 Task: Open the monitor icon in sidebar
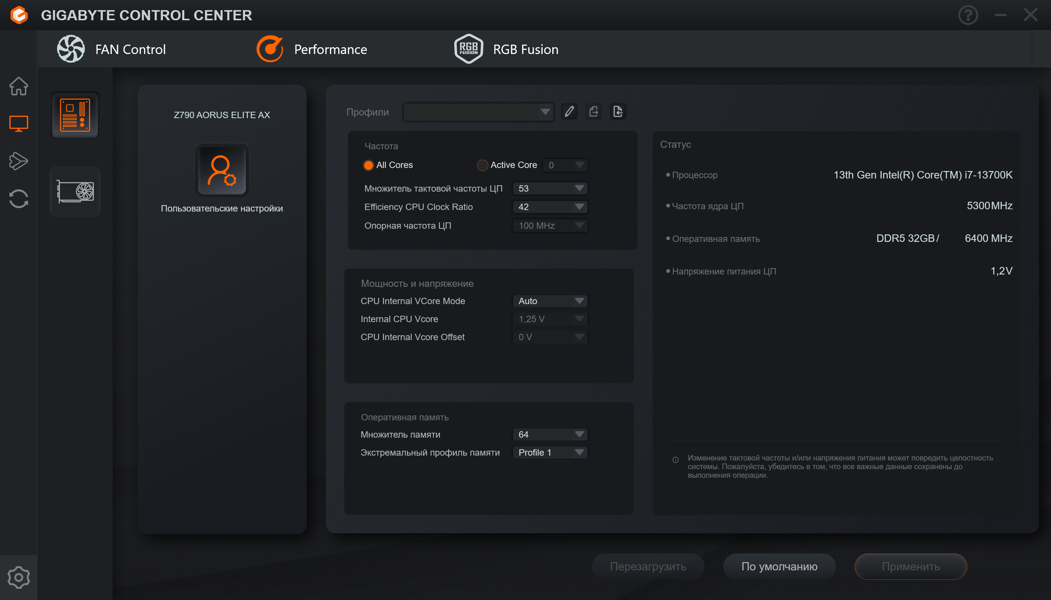tap(18, 123)
